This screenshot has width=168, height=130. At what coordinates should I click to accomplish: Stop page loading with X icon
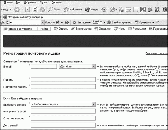pos(28,10)
